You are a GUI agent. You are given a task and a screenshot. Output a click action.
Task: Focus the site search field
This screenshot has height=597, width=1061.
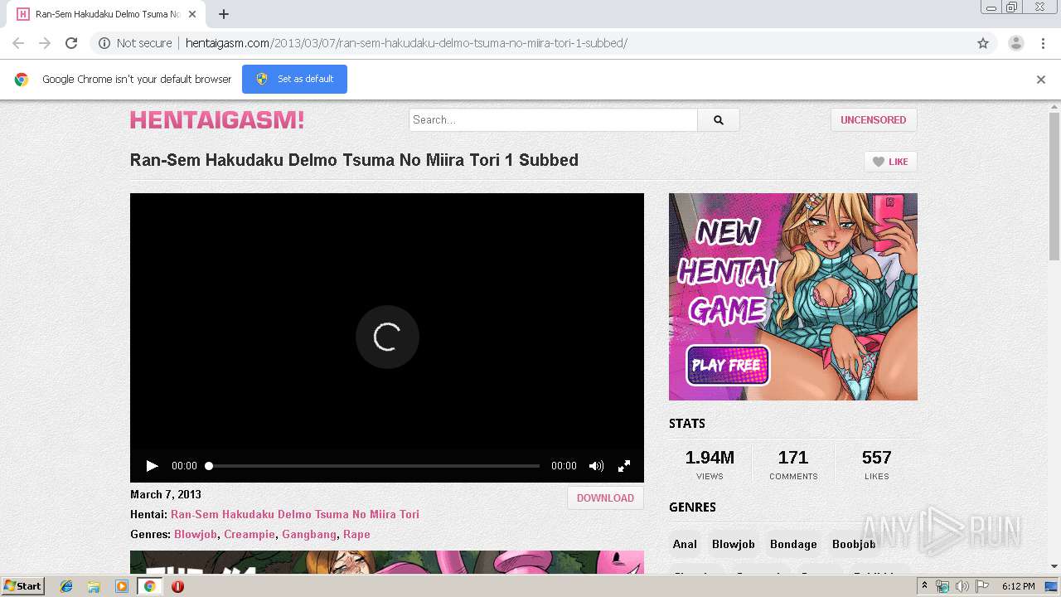pos(553,119)
